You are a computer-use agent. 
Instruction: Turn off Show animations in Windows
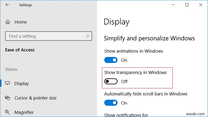click(111, 60)
